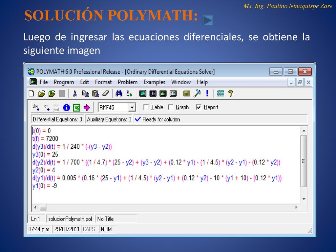This screenshot has width=336, height=252.
Task: Click the blue info circle icon
Action: (x=66, y=108)
